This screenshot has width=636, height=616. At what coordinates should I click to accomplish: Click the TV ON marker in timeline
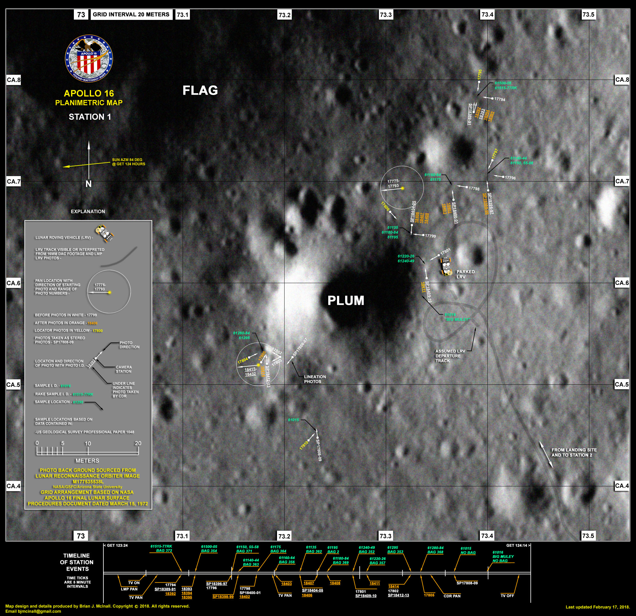134,583
